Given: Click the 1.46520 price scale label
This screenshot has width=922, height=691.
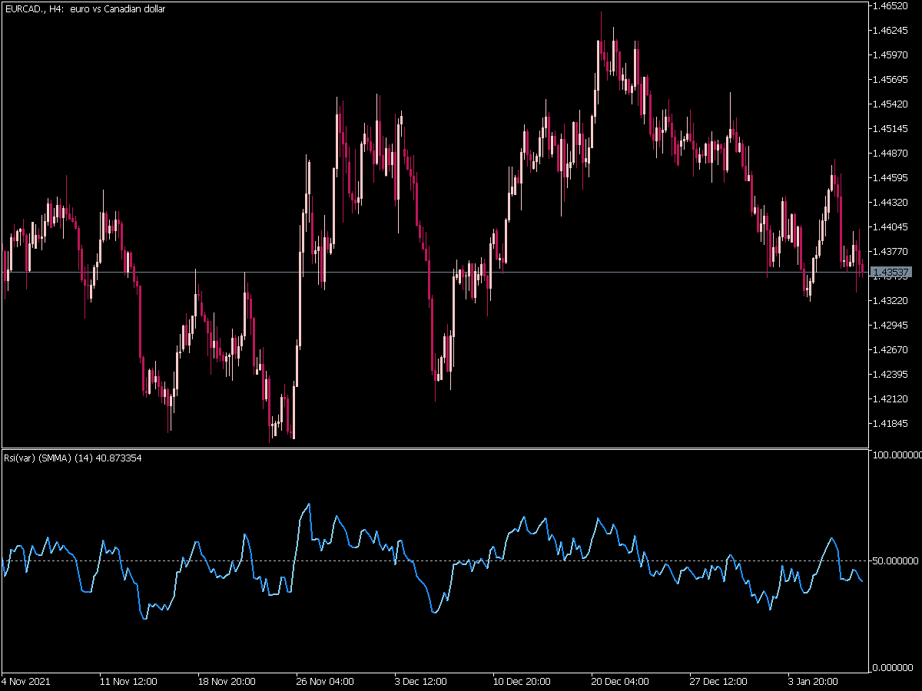Looking at the screenshot, I should tap(892, 6).
